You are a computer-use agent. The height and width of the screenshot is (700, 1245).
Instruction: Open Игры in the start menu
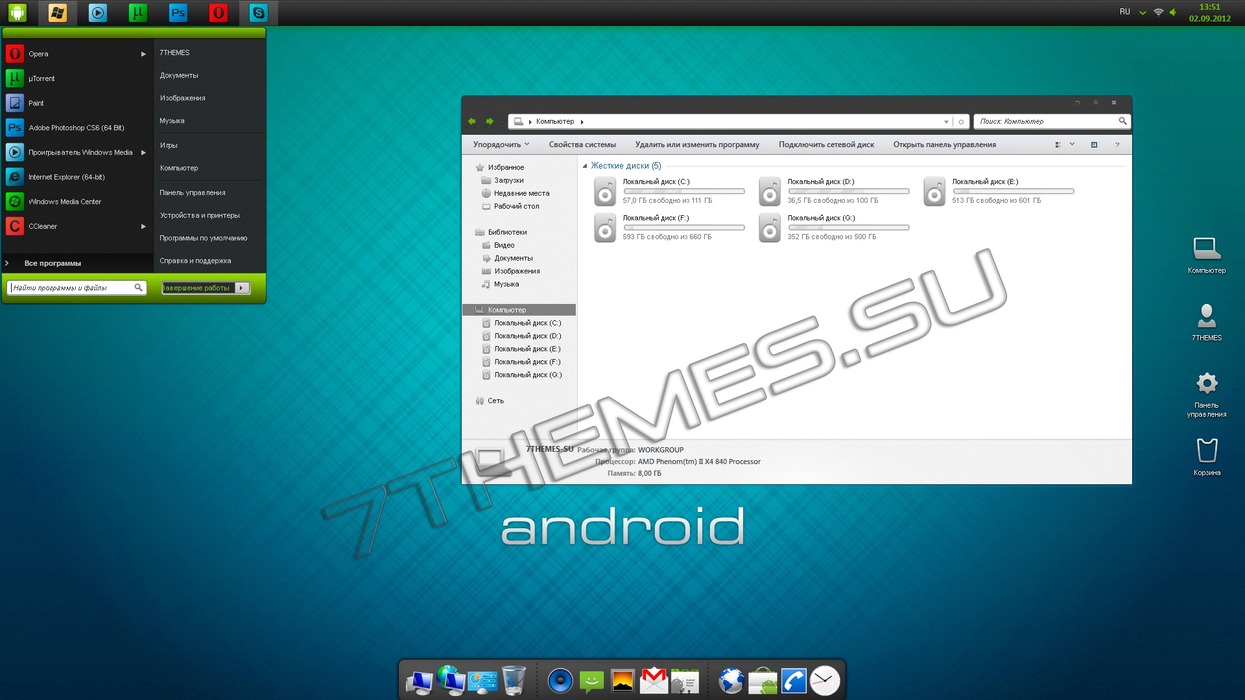pyautogui.click(x=169, y=145)
